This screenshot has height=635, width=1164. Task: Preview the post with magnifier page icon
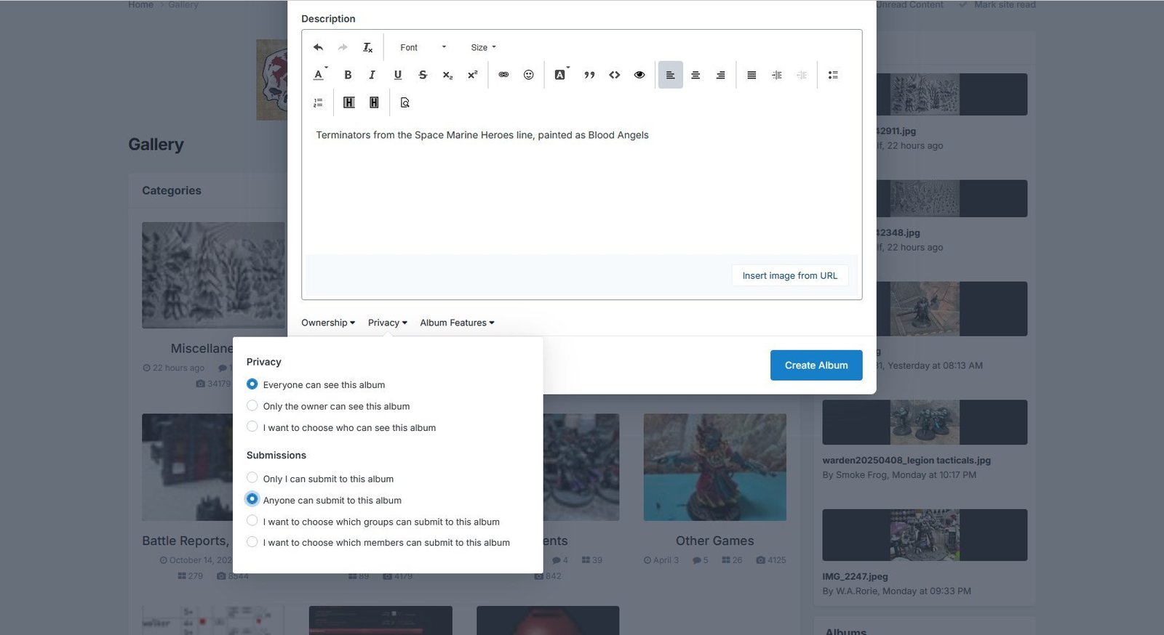coord(405,102)
